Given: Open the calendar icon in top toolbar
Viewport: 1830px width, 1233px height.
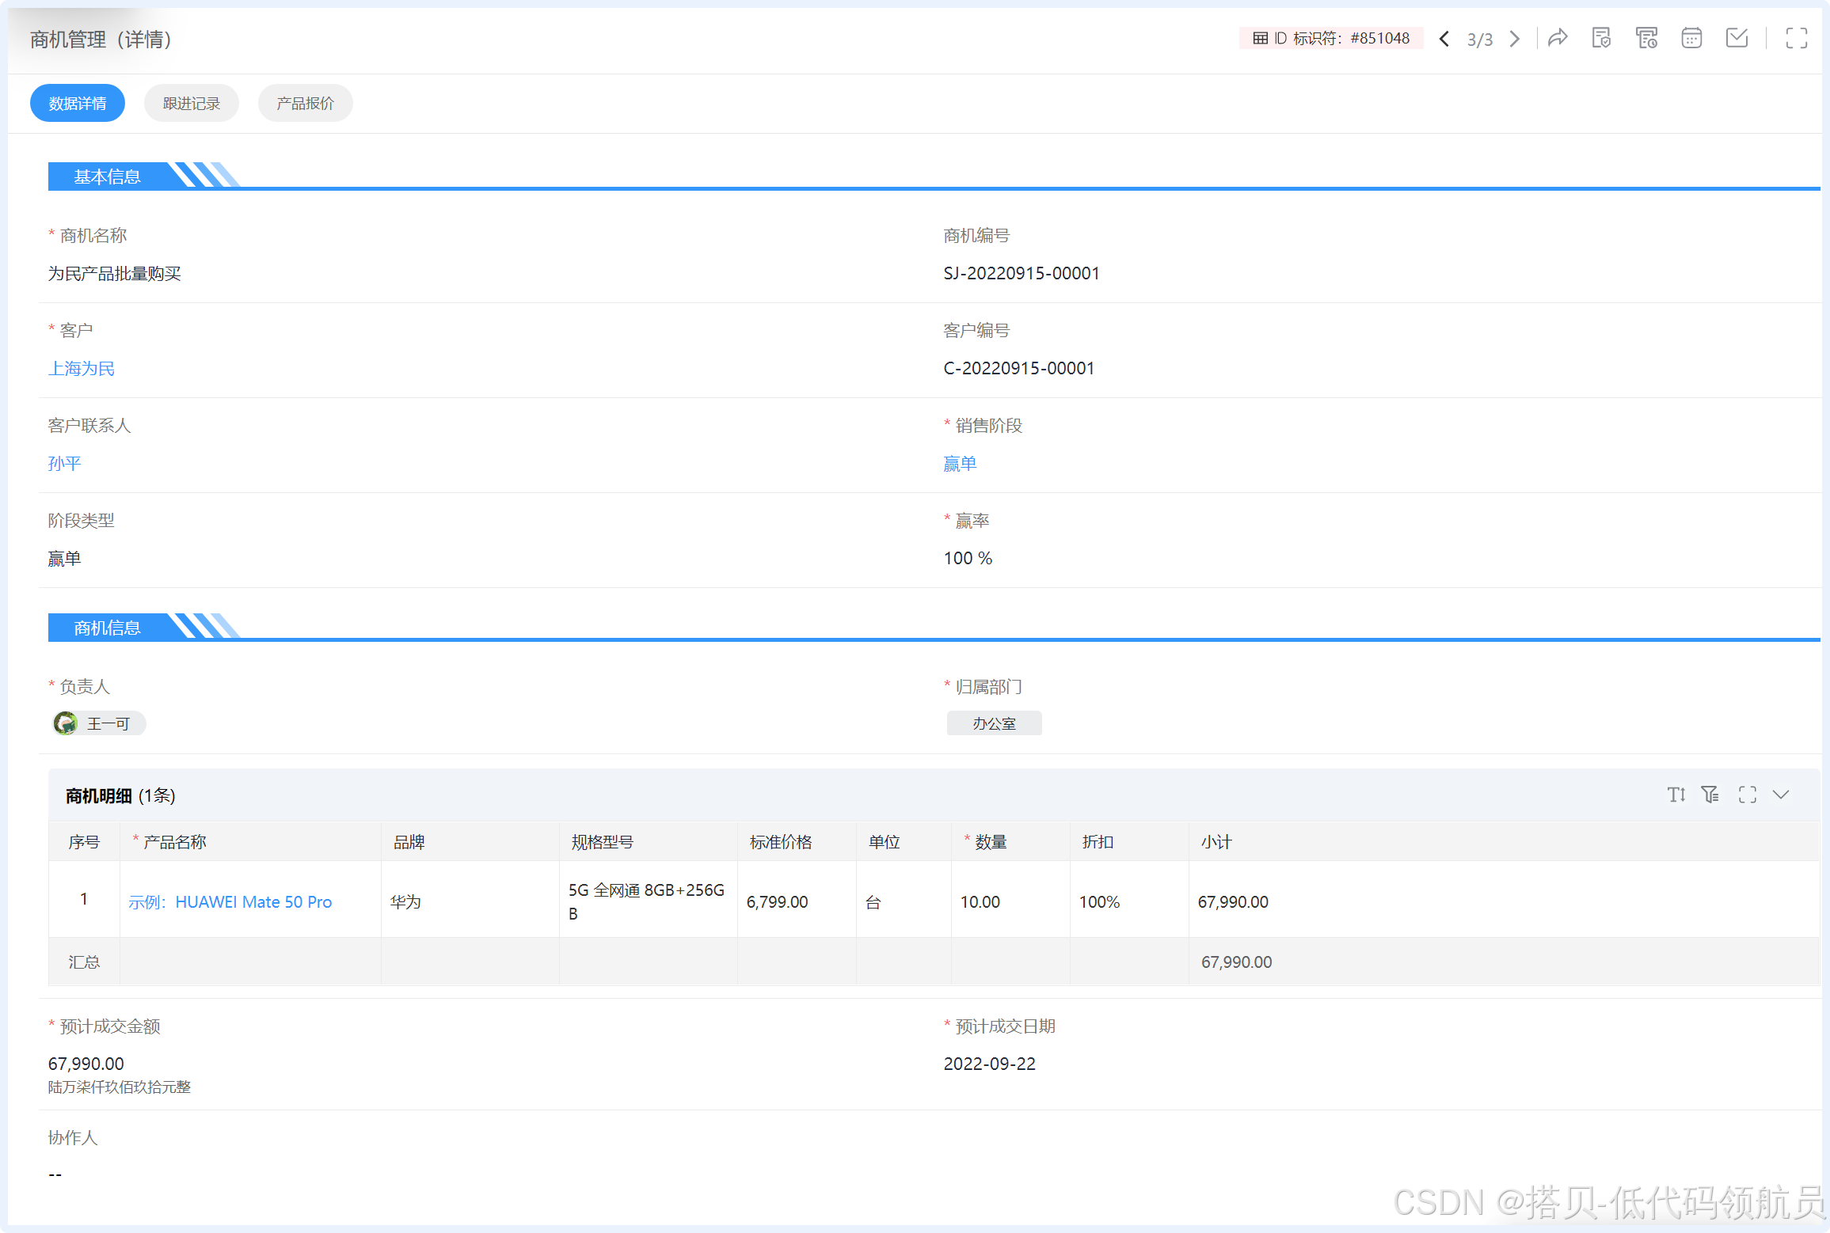Looking at the screenshot, I should point(1691,38).
